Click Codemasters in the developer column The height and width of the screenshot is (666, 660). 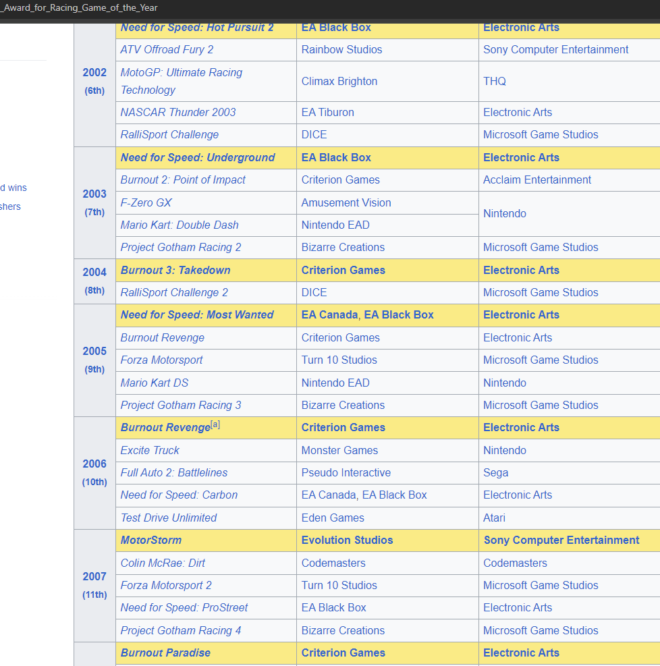click(333, 563)
